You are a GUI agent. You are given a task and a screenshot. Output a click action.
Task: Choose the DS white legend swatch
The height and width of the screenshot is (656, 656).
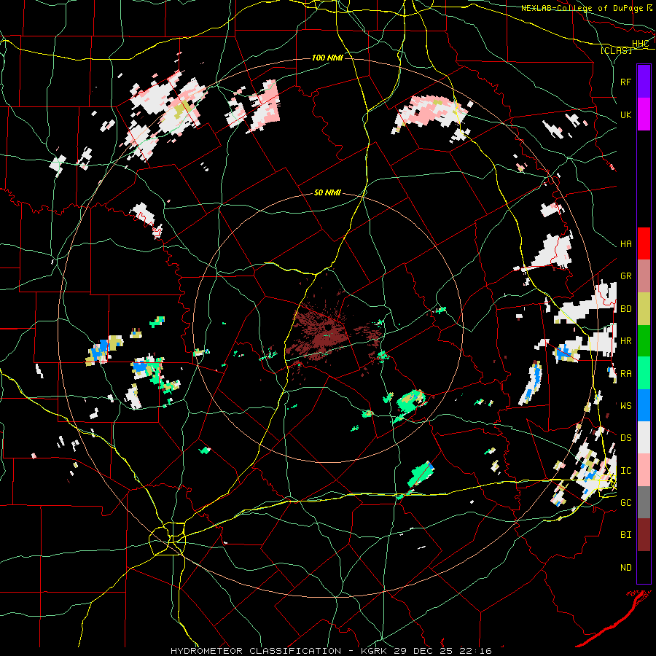(x=644, y=437)
